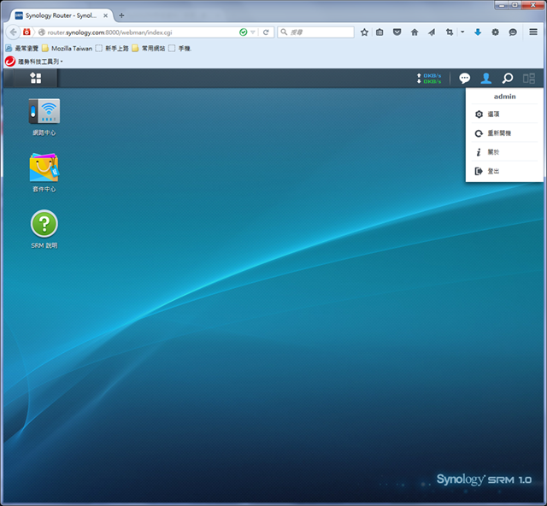Click the chat smiley icon in Firefox toolbar
This screenshot has width=547, height=506.
(513, 32)
